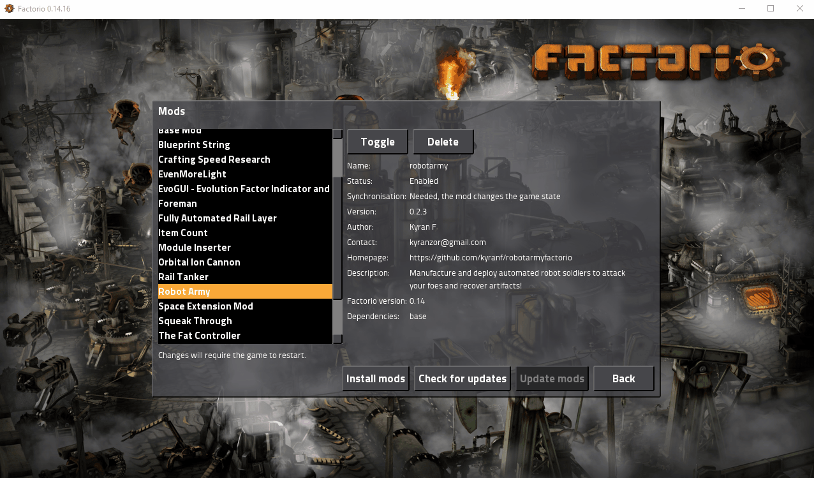The width and height of the screenshot is (814, 478).
Task: Click the Factorio logo gear emblem
Action: (758, 59)
